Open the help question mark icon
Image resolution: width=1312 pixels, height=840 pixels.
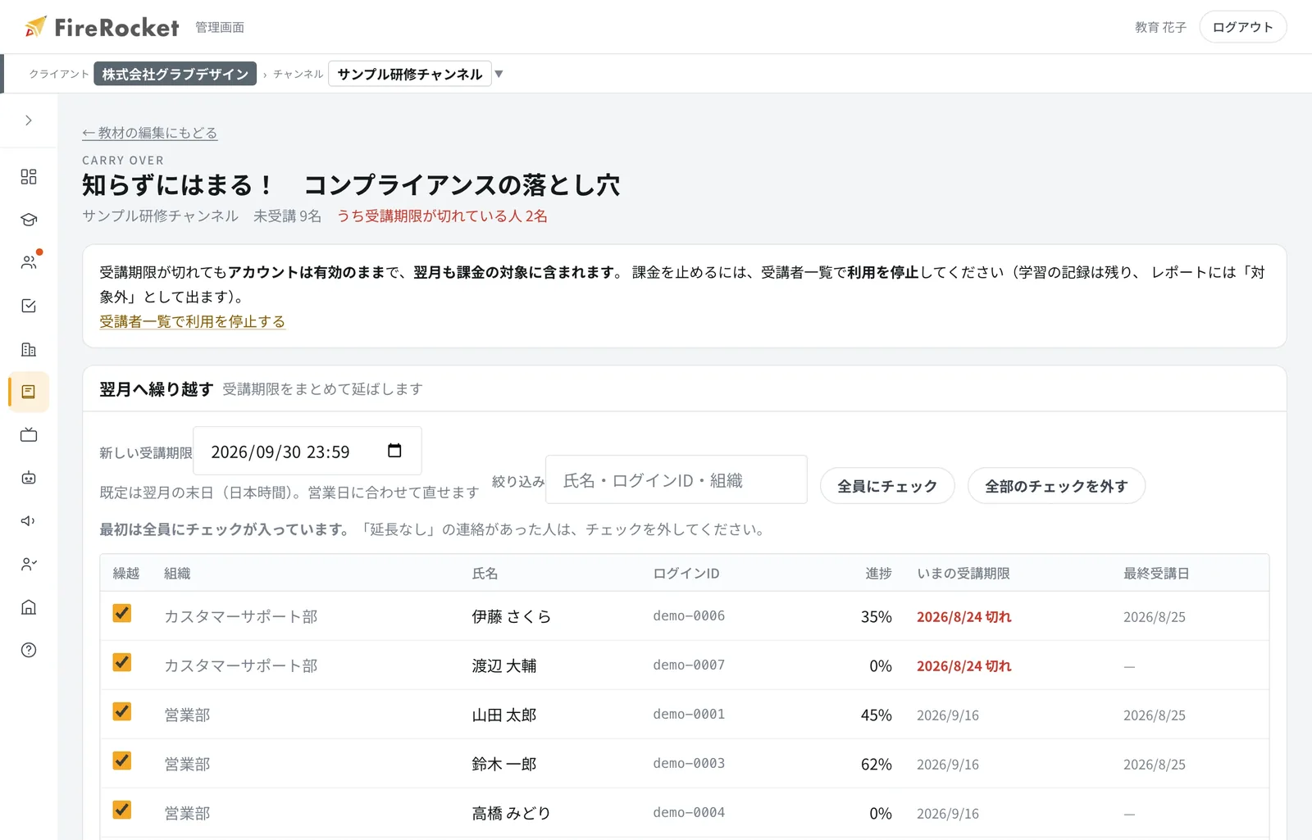[29, 650]
